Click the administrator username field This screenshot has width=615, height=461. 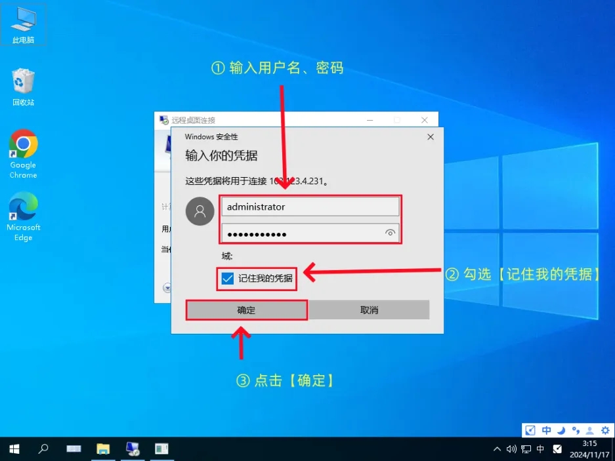pos(310,207)
